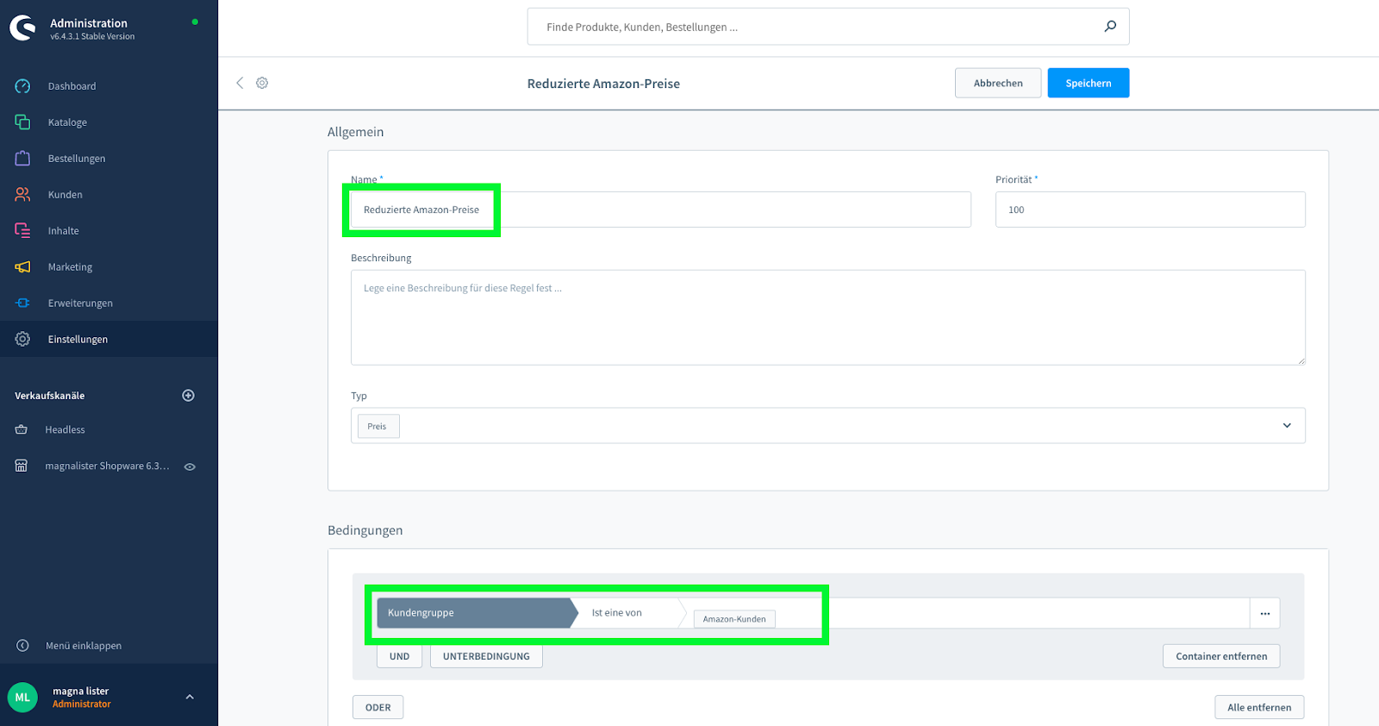Select the magnalister Shopware sales channel
The width and height of the screenshot is (1379, 726).
click(x=109, y=466)
